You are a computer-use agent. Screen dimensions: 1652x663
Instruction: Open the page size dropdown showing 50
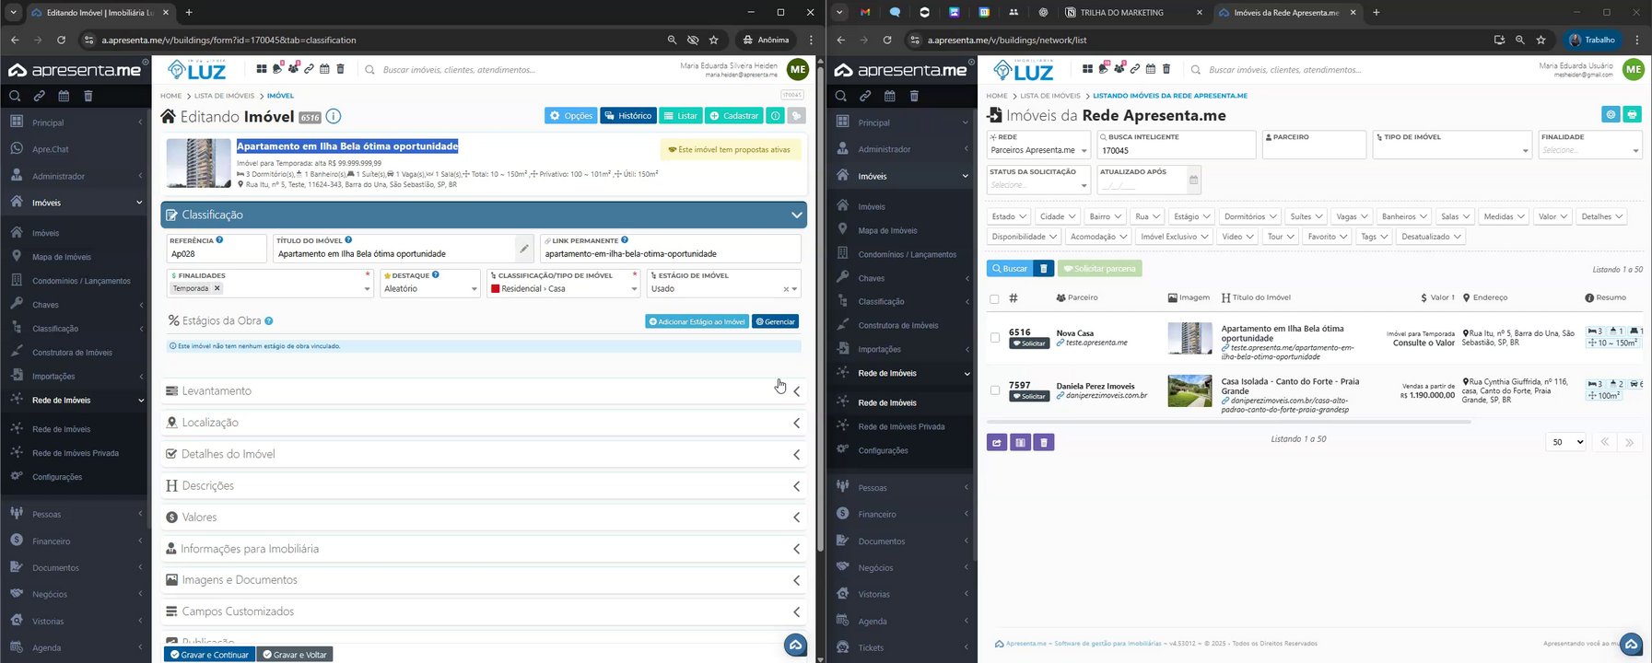(1565, 442)
